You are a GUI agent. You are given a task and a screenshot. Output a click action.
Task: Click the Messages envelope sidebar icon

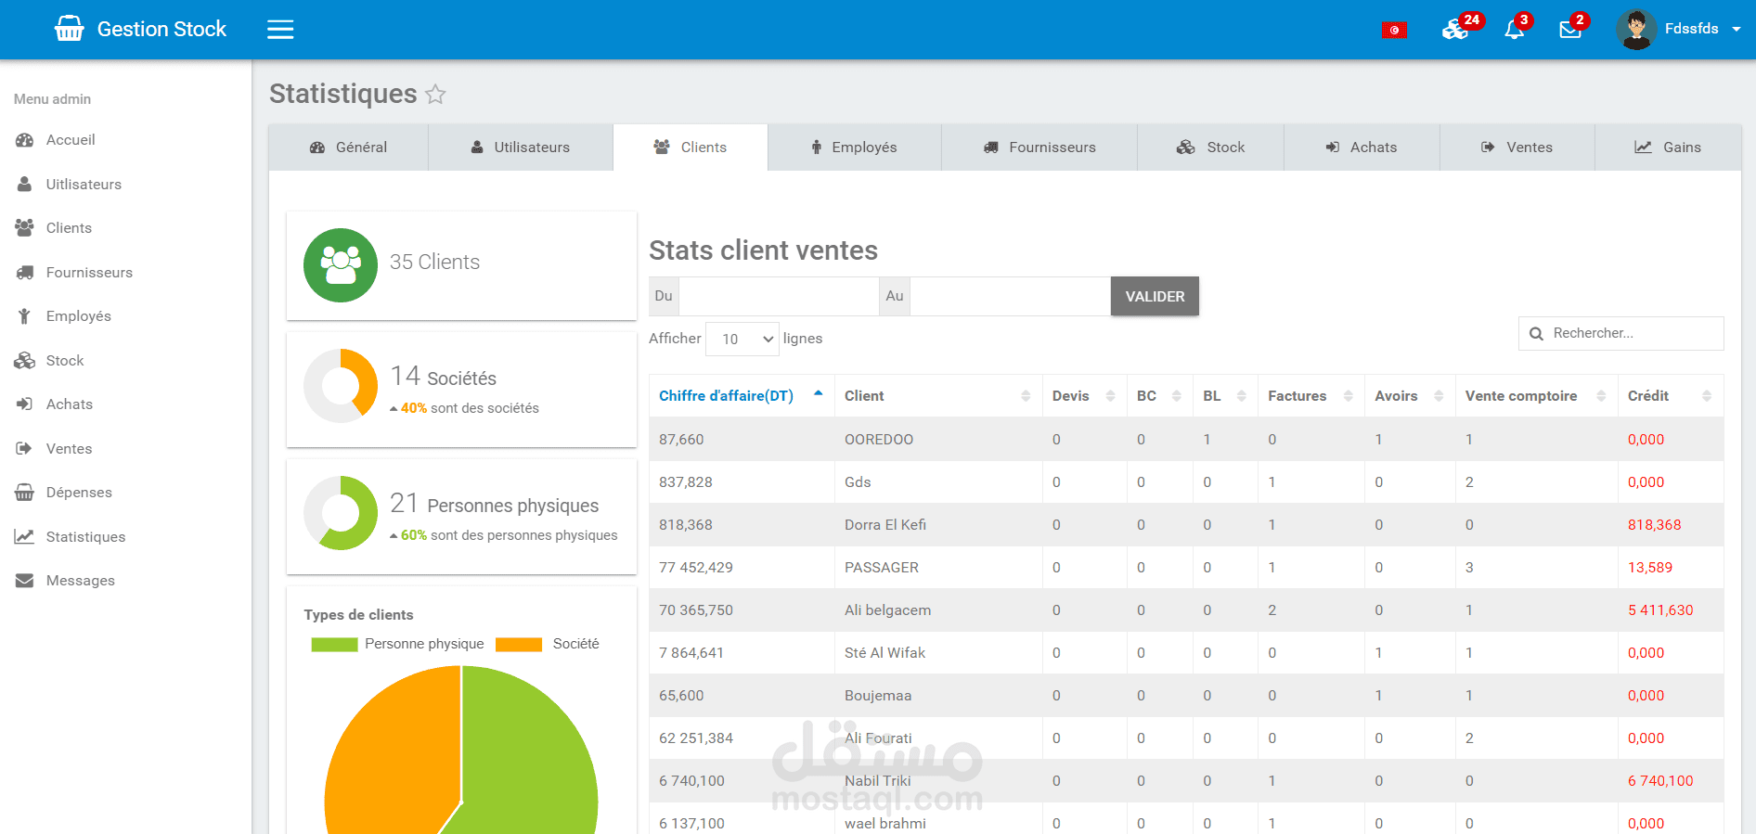pyautogui.click(x=24, y=581)
